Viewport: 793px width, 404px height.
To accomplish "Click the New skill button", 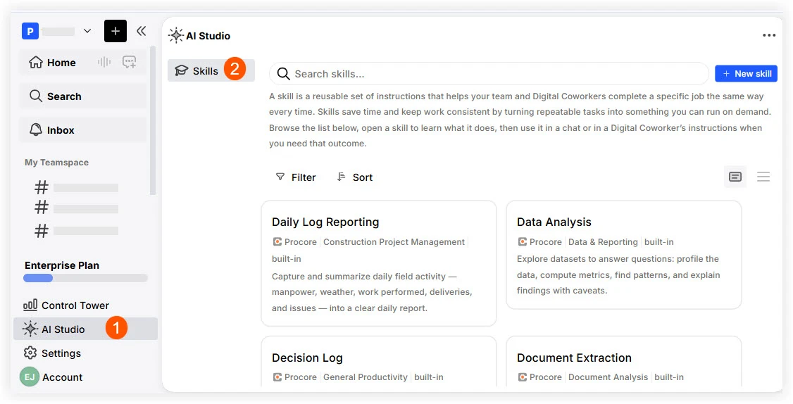I will (x=746, y=74).
